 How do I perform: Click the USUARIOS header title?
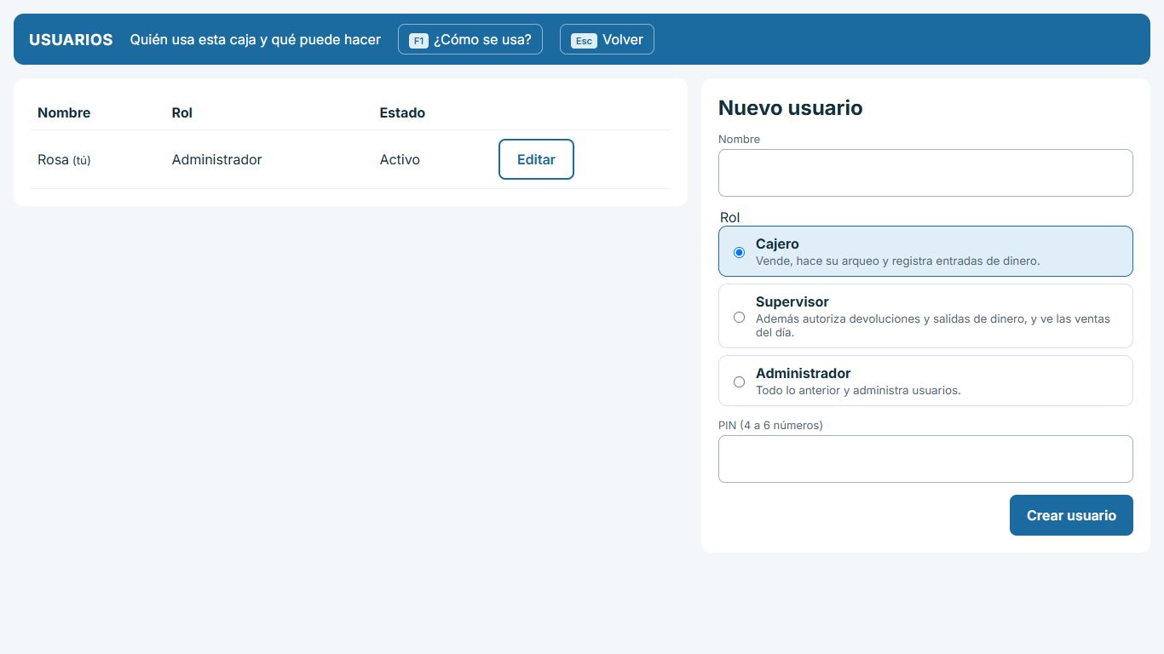[x=71, y=39]
